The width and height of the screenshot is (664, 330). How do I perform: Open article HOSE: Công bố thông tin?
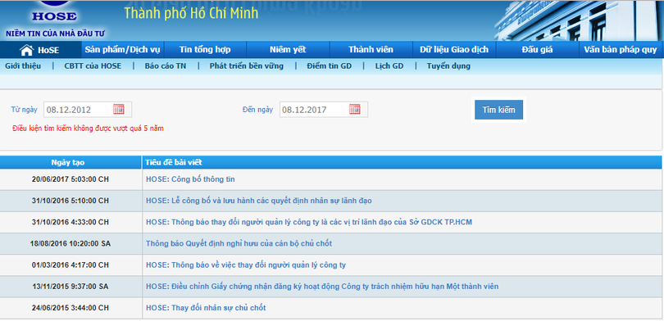point(190,179)
